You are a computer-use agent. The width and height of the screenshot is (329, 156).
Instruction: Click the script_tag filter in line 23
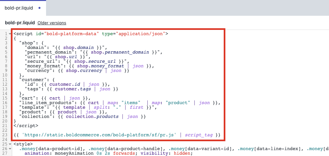click(x=199, y=135)
